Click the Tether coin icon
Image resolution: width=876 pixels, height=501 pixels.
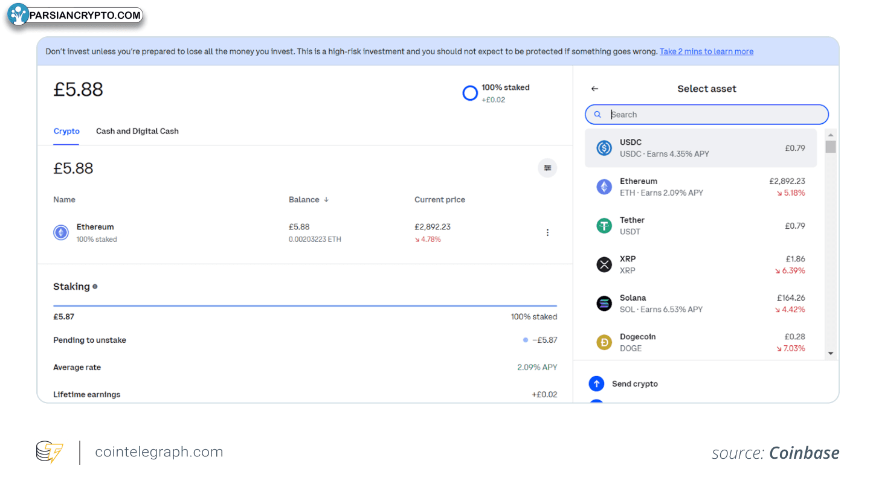coord(604,226)
